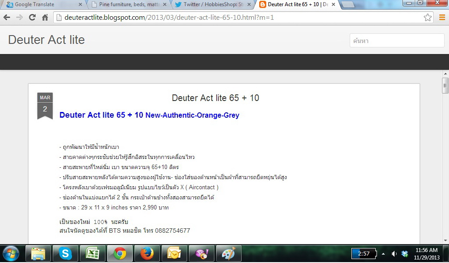
Task: Switch to Chrome in the taskbar
Action: pos(119,253)
